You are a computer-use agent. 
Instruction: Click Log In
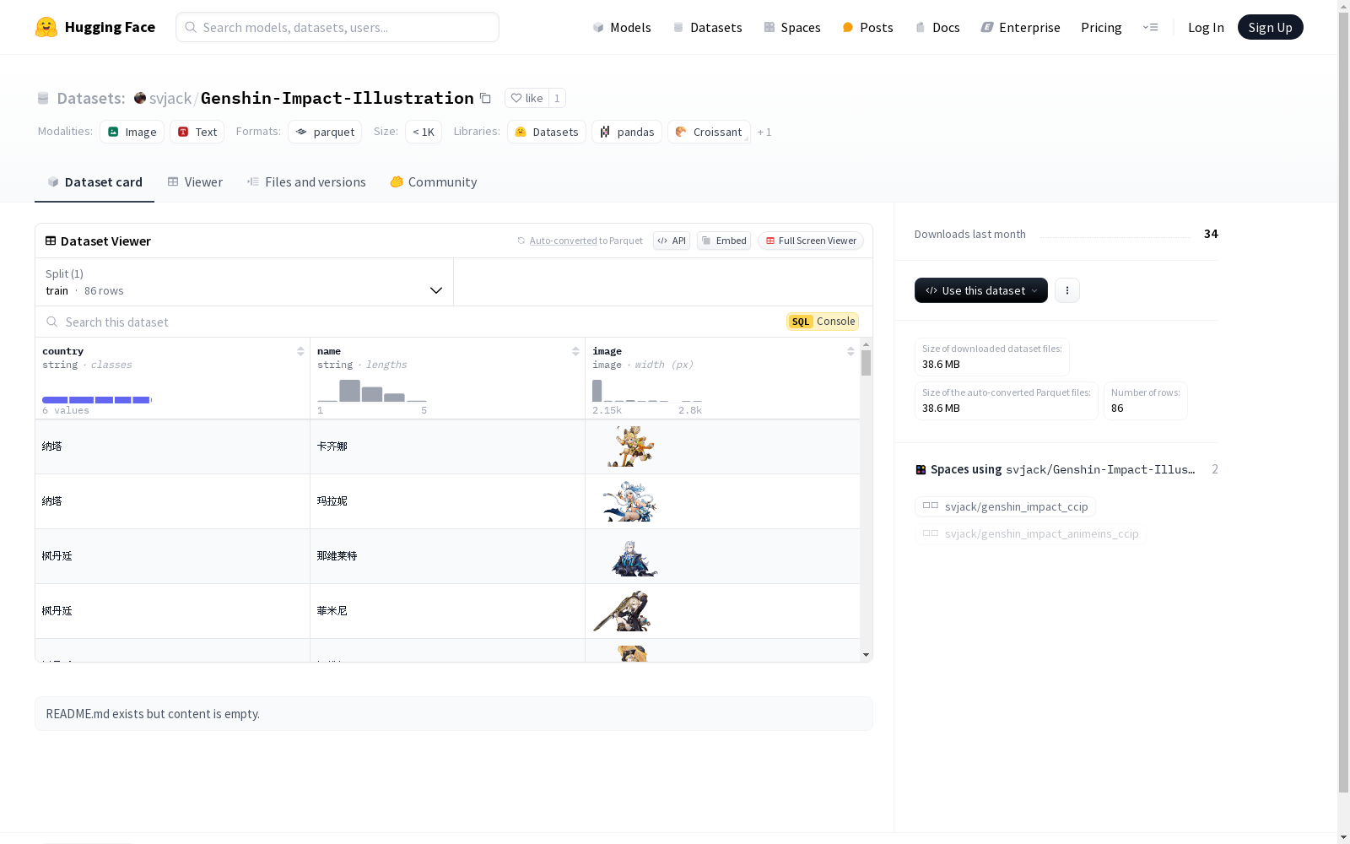pyautogui.click(x=1206, y=27)
